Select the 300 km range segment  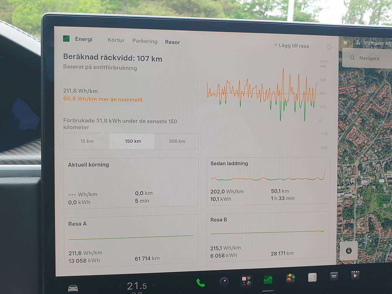176,141
